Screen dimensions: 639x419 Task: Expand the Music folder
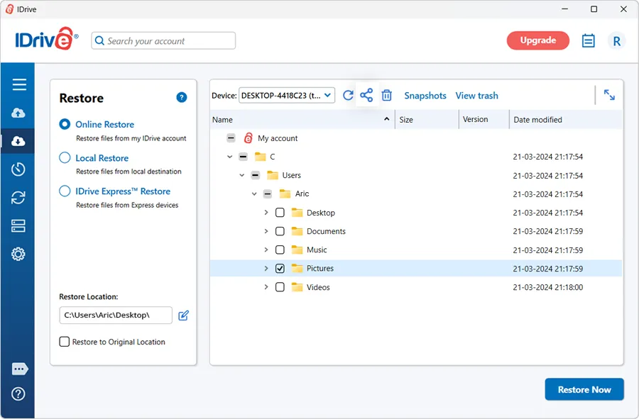268,250
